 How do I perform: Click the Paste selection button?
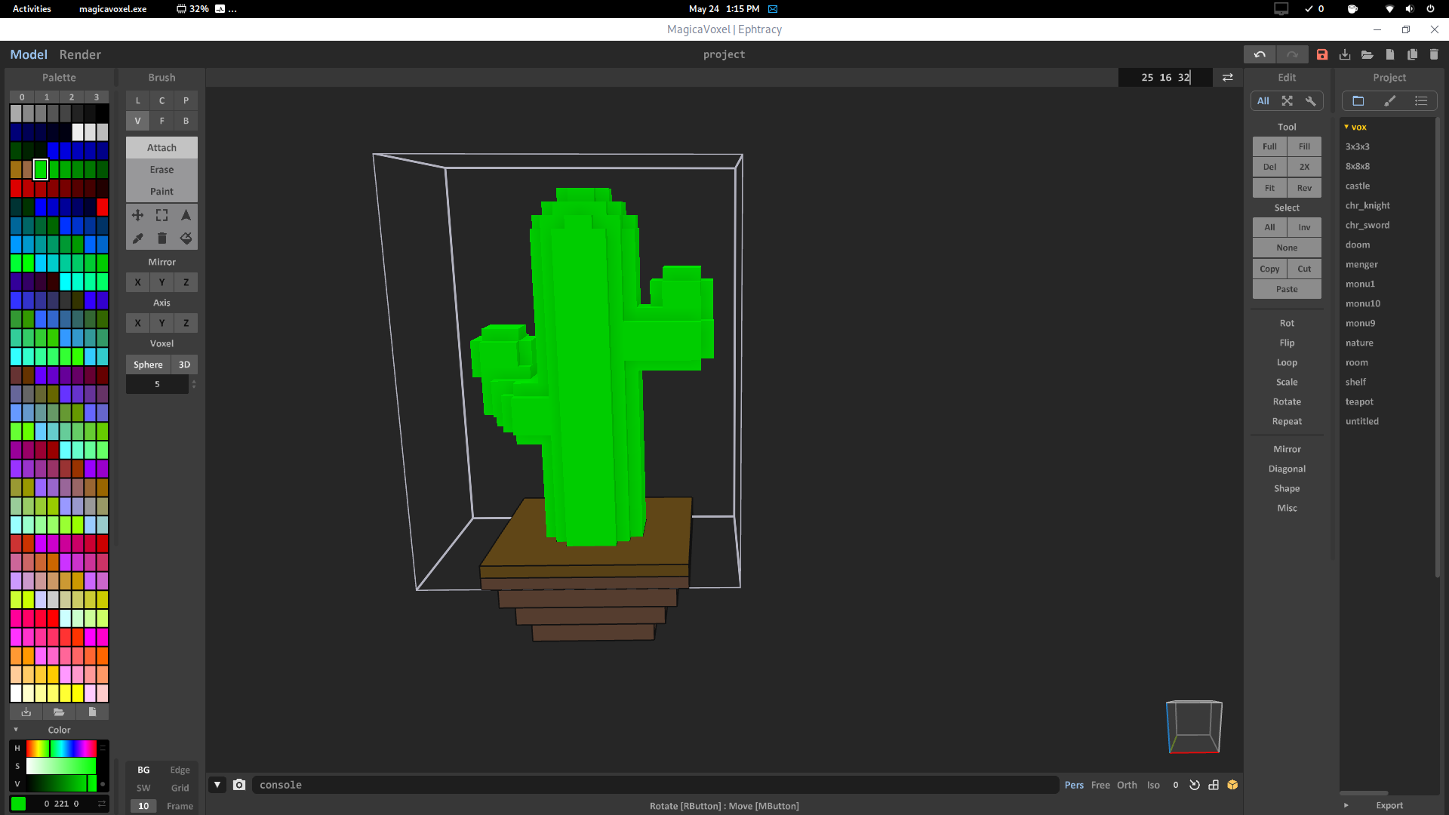click(x=1287, y=288)
